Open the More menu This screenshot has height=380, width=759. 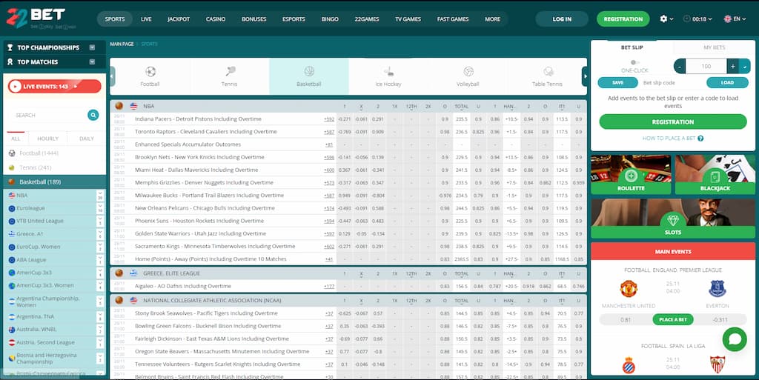coord(493,19)
